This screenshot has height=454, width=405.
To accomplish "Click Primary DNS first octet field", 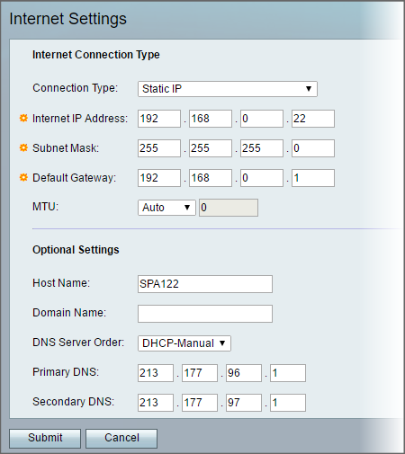I will (156, 373).
